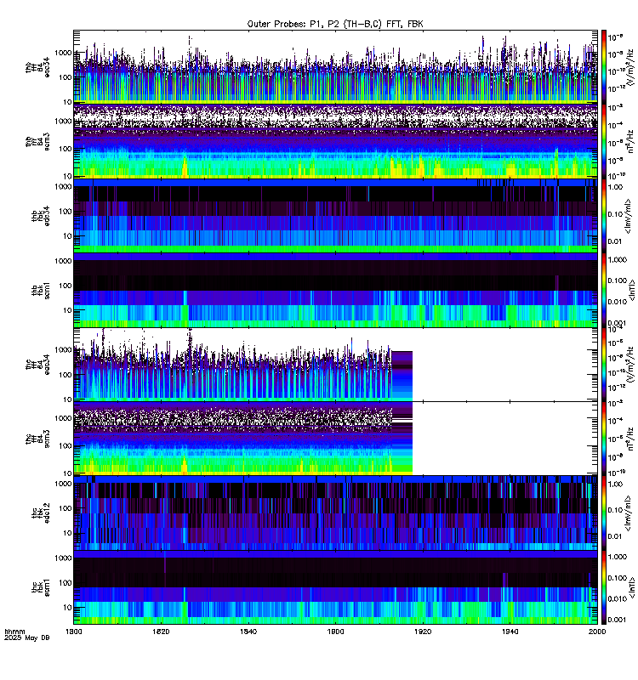
Task: Click the "1900" time axis label
Action: (335, 632)
